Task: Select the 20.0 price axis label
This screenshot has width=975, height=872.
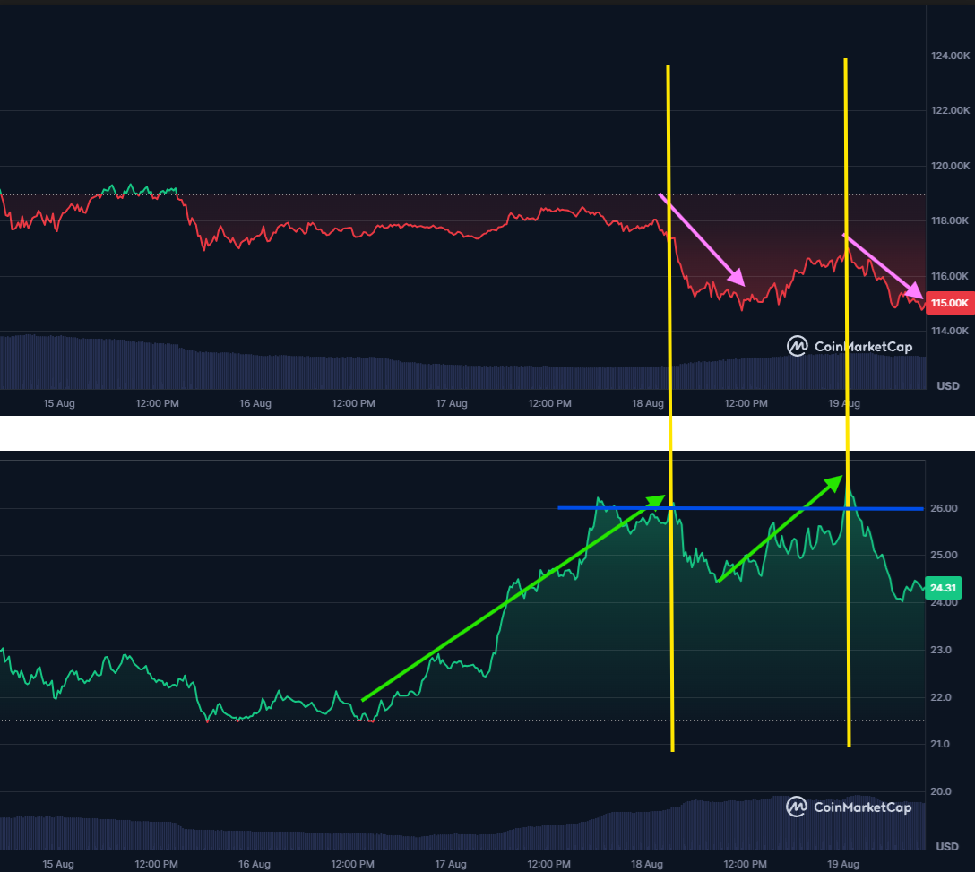Action: 941,791
